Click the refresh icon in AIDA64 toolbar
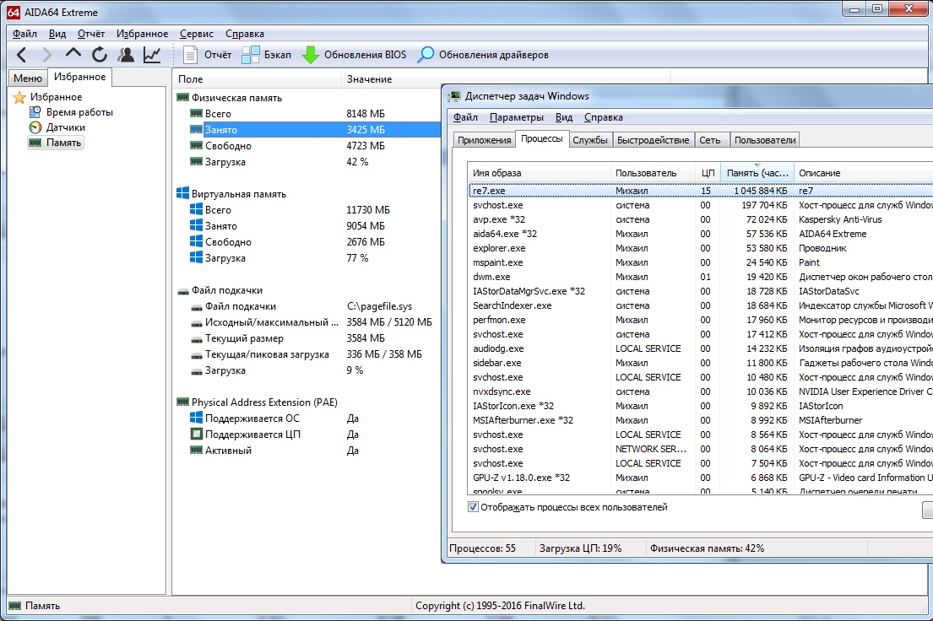 pos(100,55)
